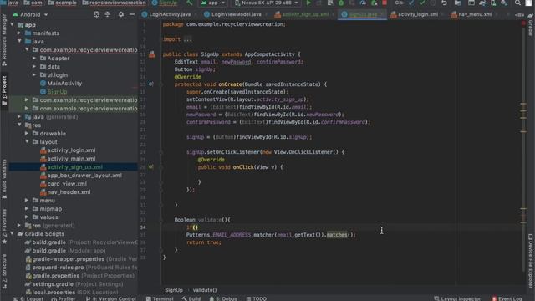Expand the mipmap folder
Viewport: 535px width, 301px height.
click(x=27, y=208)
